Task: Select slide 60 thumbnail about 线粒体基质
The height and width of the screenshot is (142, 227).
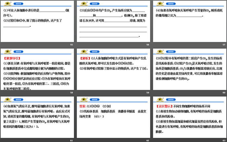Action: click(190, 69)
